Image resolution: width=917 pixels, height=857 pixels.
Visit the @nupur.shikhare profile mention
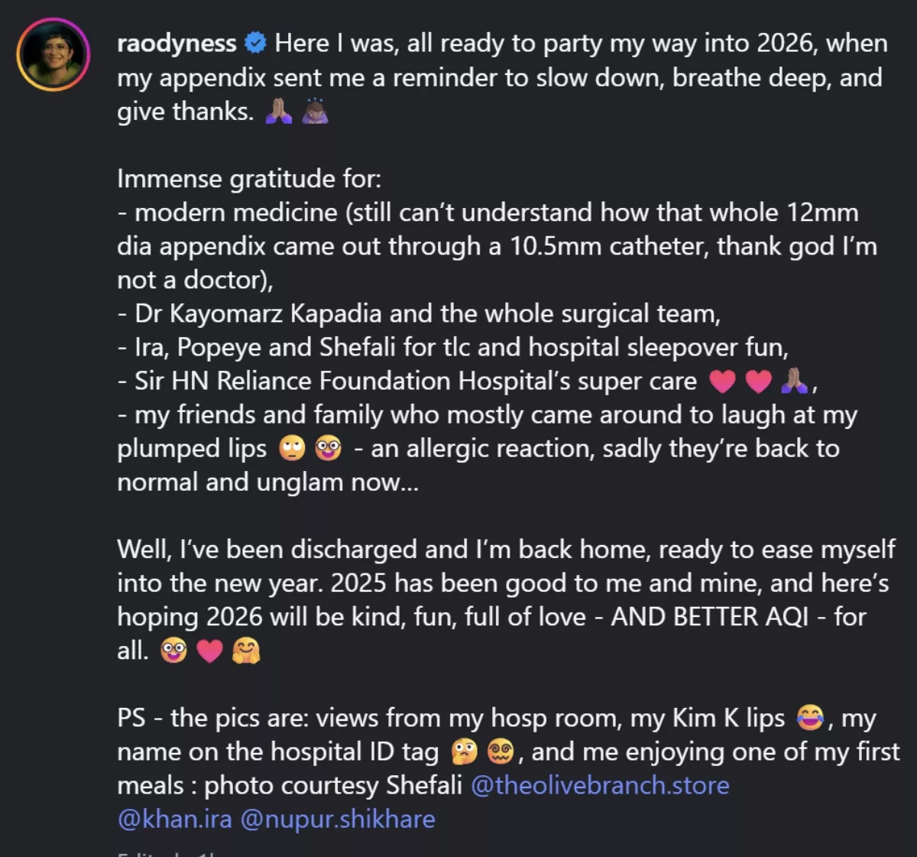(338, 820)
